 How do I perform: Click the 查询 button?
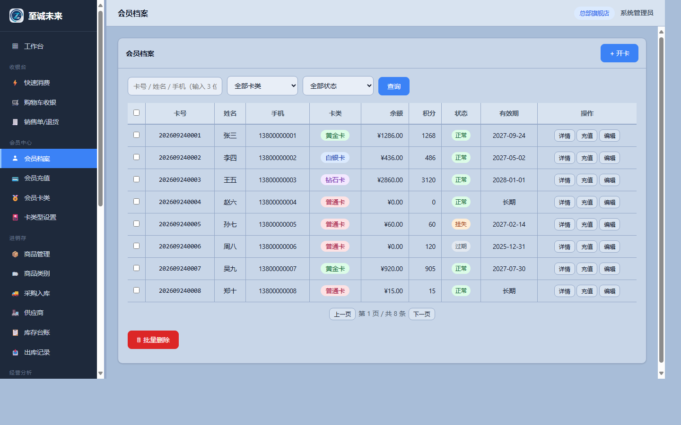click(394, 86)
